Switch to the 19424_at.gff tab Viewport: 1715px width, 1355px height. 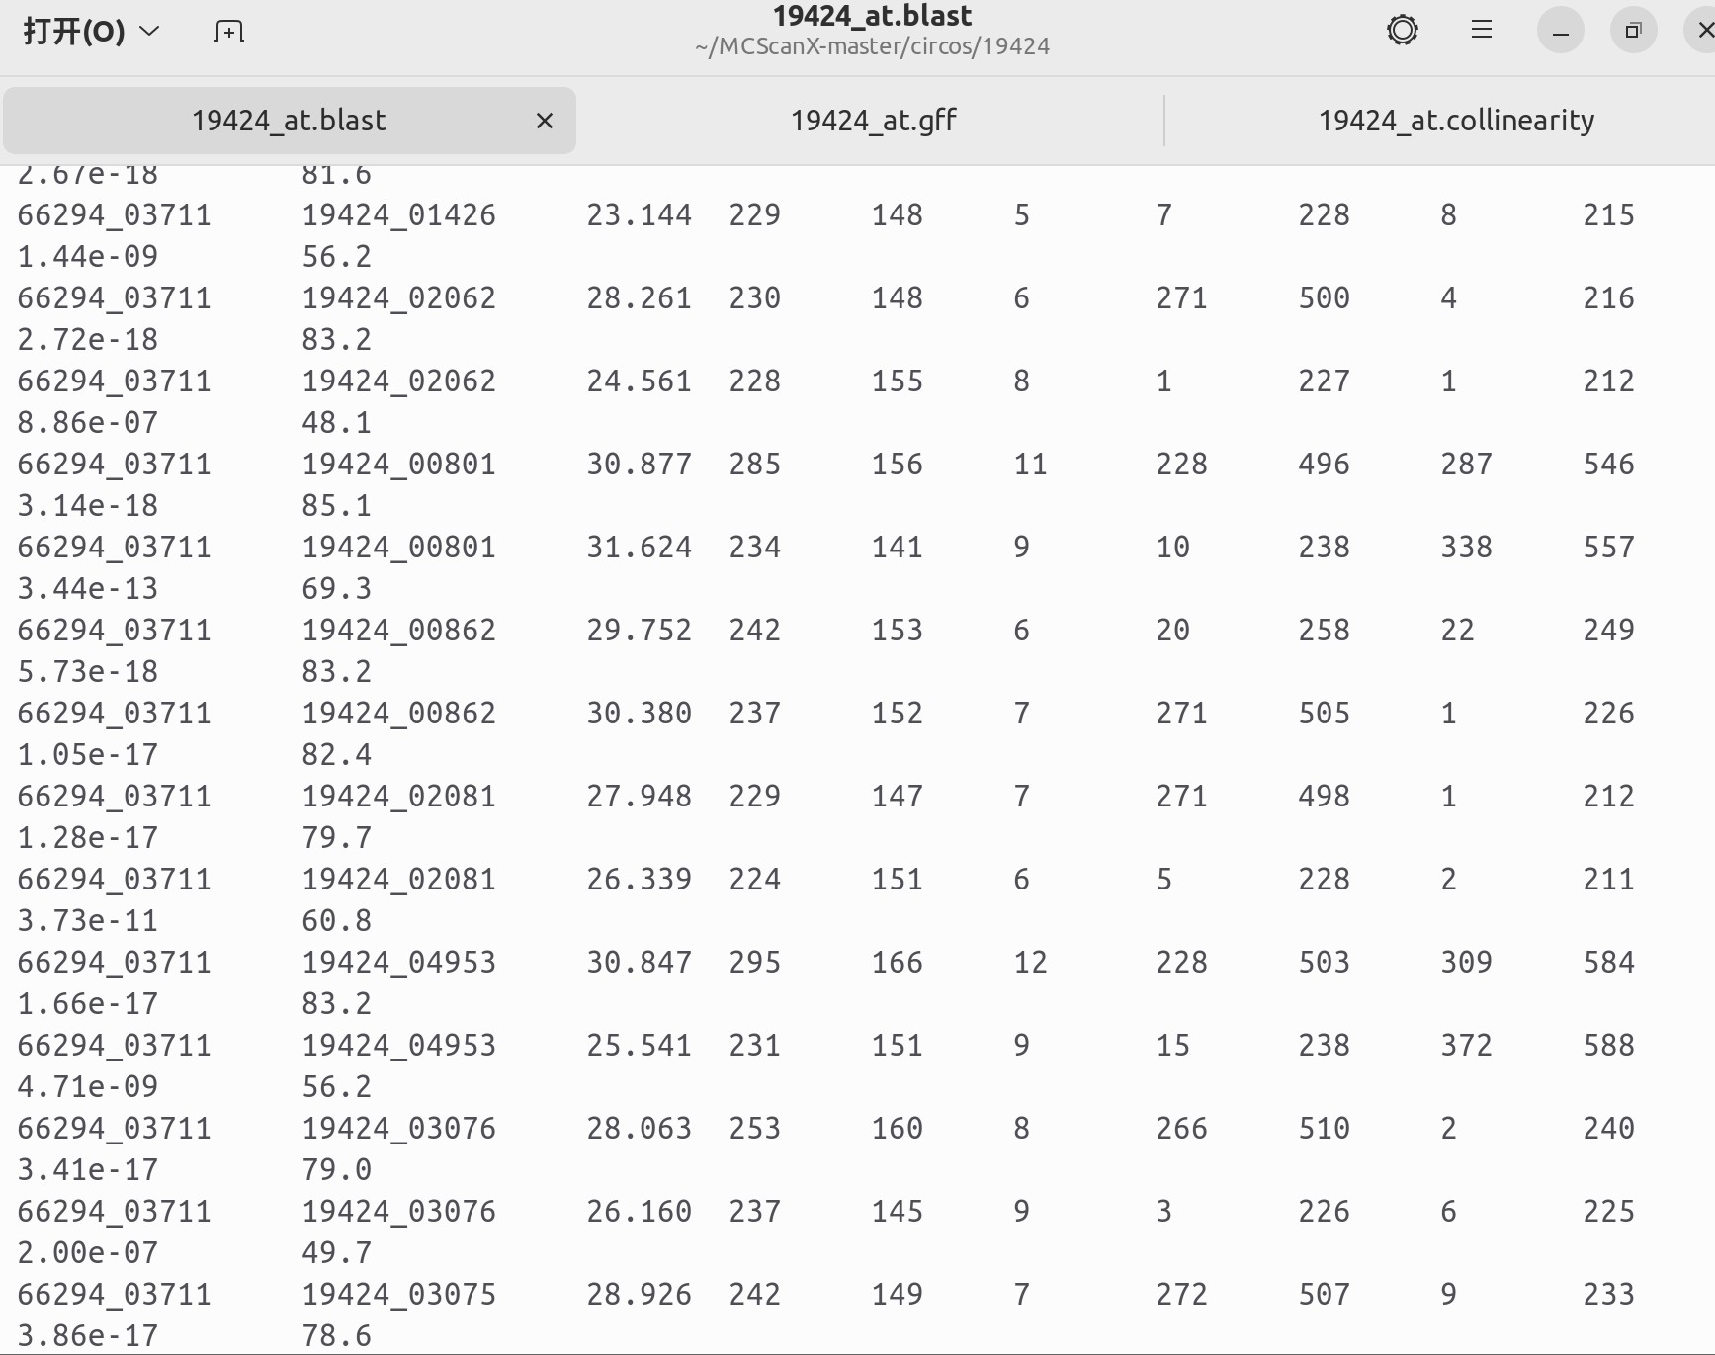point(873,121)
